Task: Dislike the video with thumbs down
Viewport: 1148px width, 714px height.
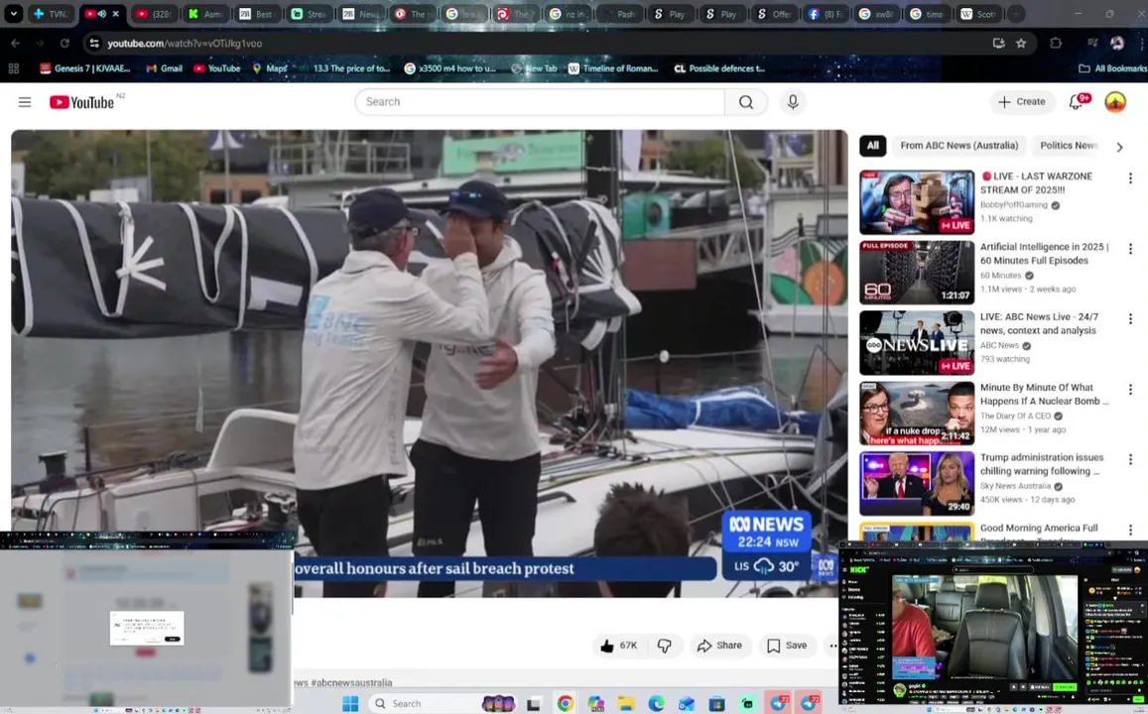Action: 665,646
